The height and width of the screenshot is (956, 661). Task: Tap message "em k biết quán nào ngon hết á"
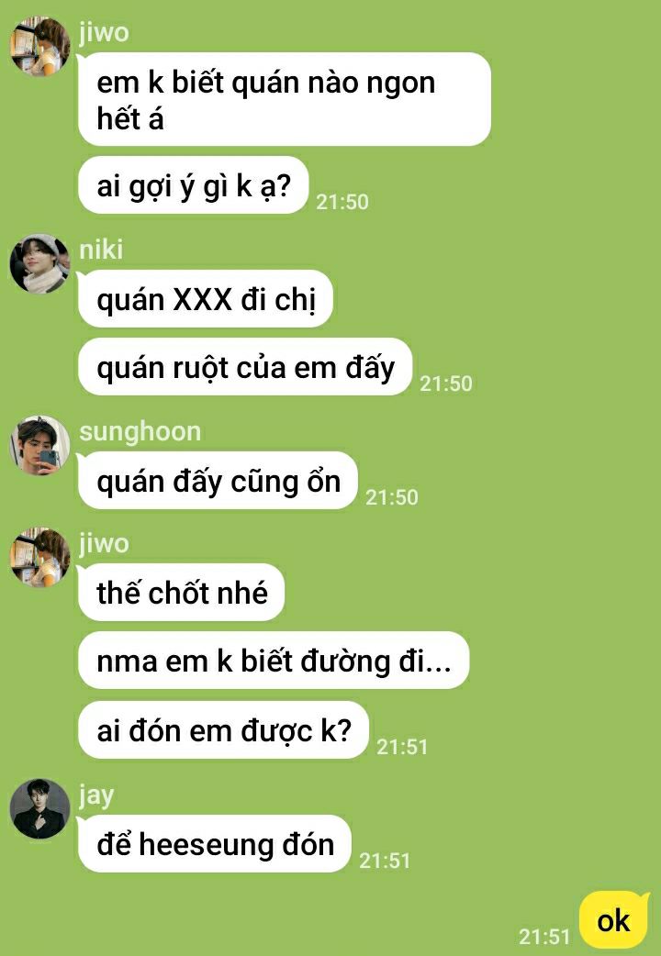(285, 99)
